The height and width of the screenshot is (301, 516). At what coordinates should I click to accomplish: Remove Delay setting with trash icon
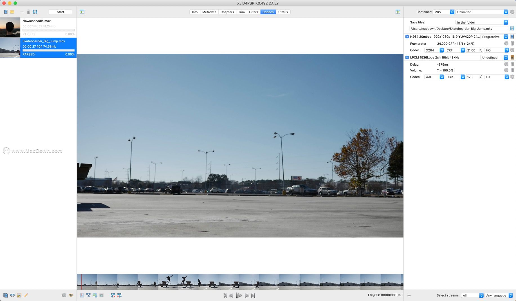click(512, 64)
